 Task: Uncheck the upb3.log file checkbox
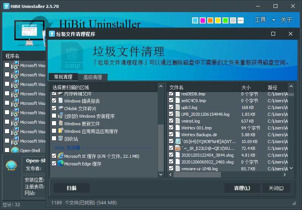(171, 107)
